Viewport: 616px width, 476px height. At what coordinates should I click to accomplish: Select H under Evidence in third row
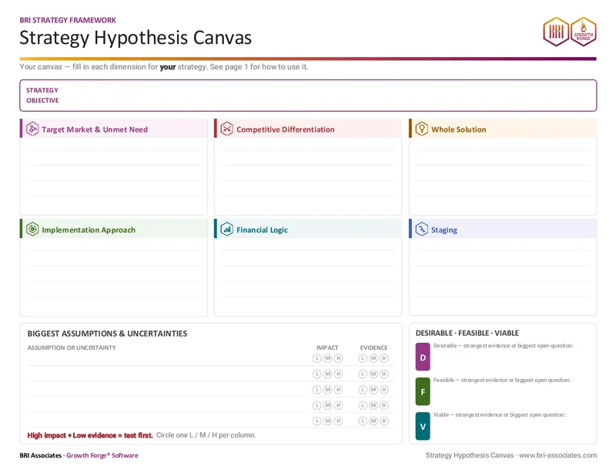pyautogui.click(x=384, y=390)
